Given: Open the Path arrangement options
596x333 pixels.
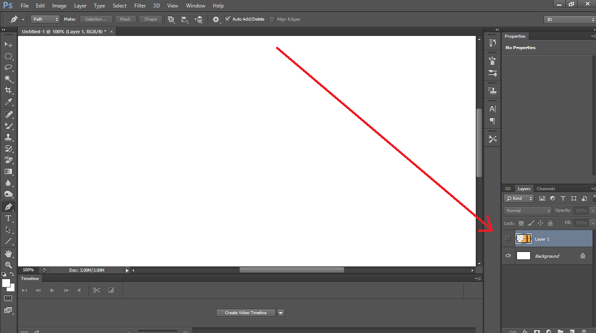Looking at the screenshot, I should coord(199,19).
